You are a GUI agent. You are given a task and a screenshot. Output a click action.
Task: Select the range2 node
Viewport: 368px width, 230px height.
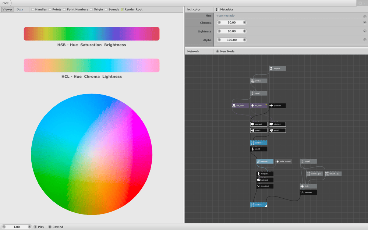[308, 162]
